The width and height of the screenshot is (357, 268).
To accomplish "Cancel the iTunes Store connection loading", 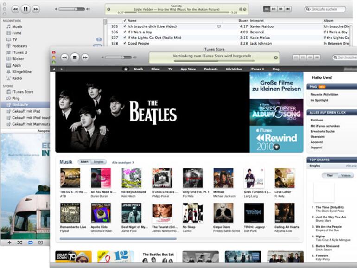I will 276,57.
